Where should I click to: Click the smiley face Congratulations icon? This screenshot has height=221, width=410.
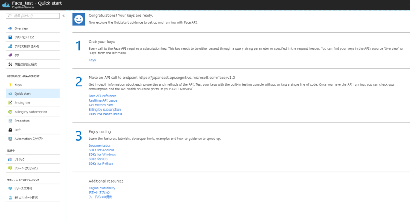coord(79,19)
